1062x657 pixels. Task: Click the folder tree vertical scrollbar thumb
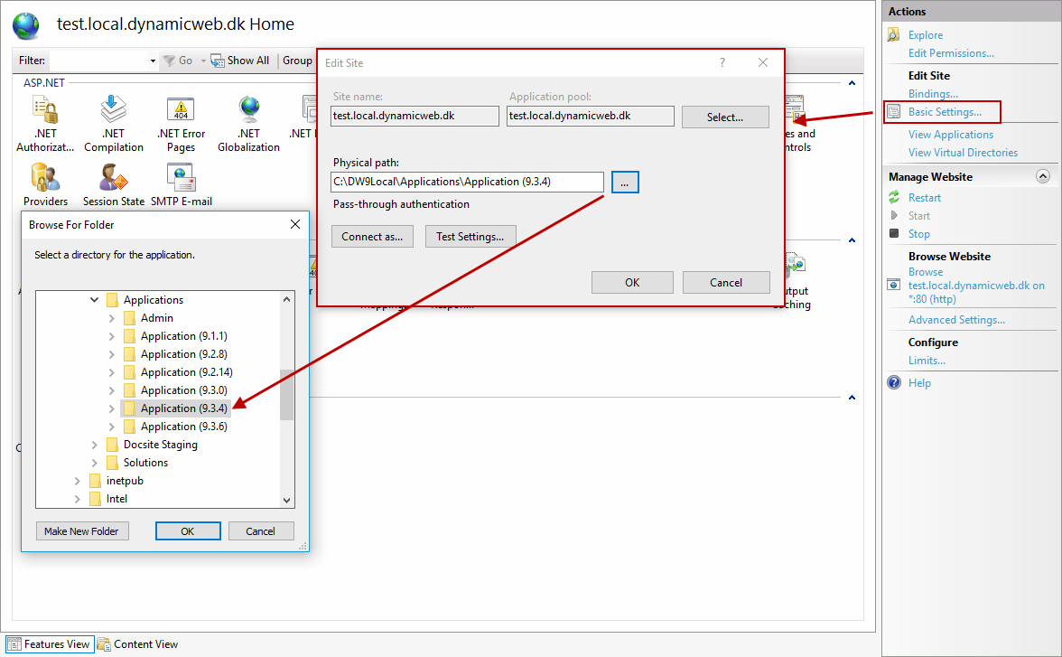(286, 395)
